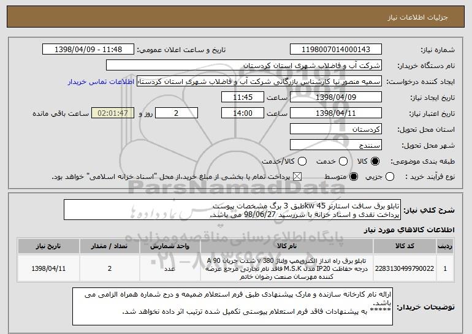Viewport: 472px width, 334px height.
Task: Click the validity time field 14:00
Action: pos(243,113)
